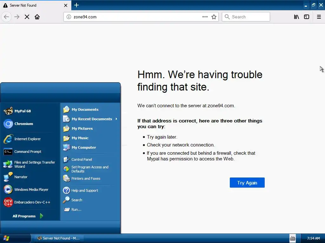The image size is (325, 243).
Task: Open a new tab
Action: point(76,5)
